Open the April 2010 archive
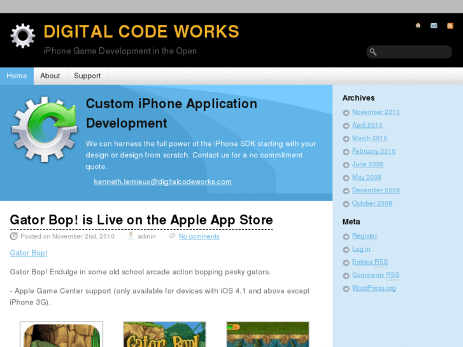463x347 pixels. [367, 125]
